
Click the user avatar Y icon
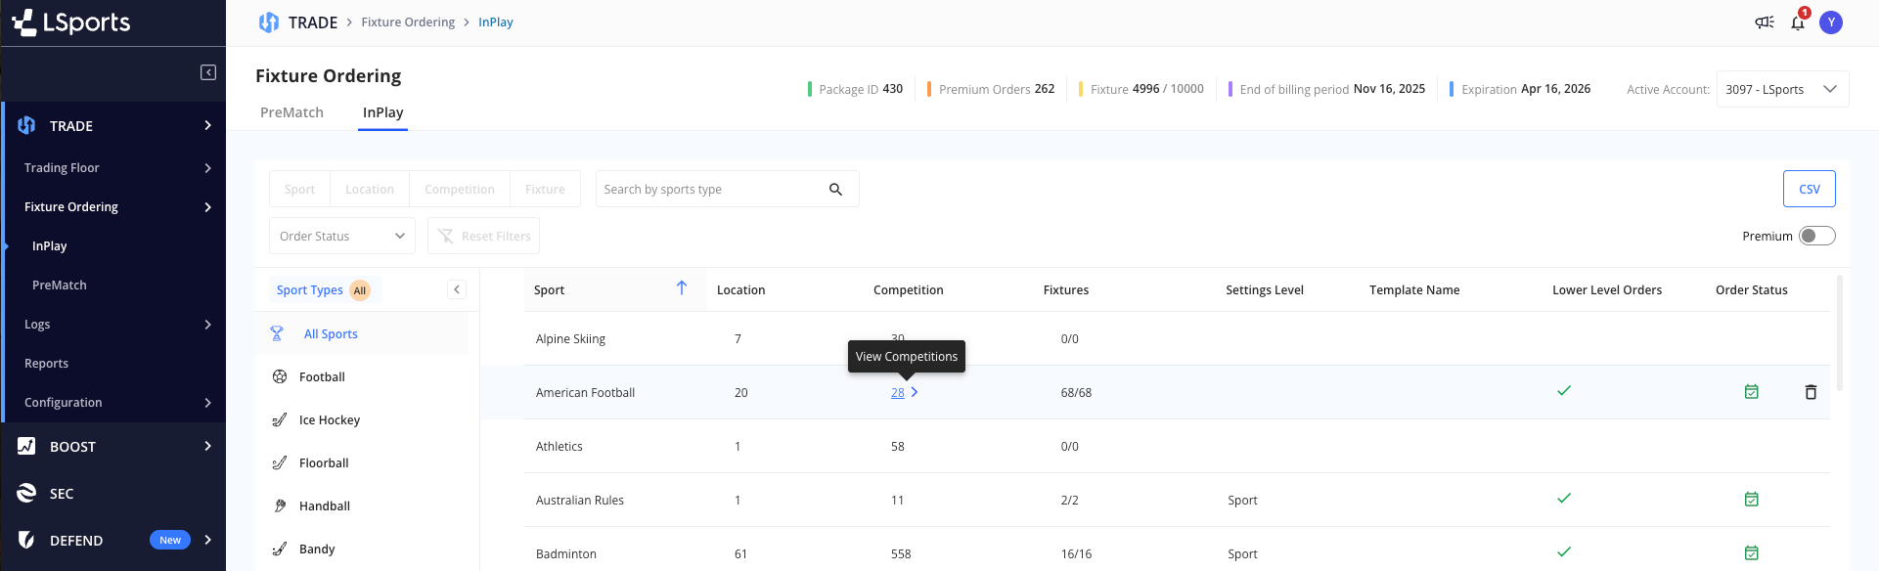tap(1831, 22)
